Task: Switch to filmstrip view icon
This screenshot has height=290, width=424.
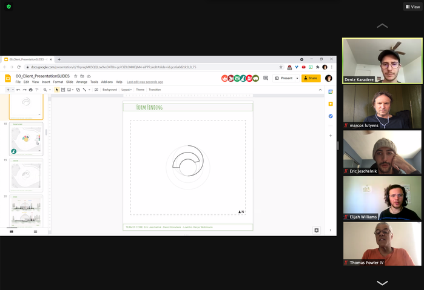Action: (12, 232)
